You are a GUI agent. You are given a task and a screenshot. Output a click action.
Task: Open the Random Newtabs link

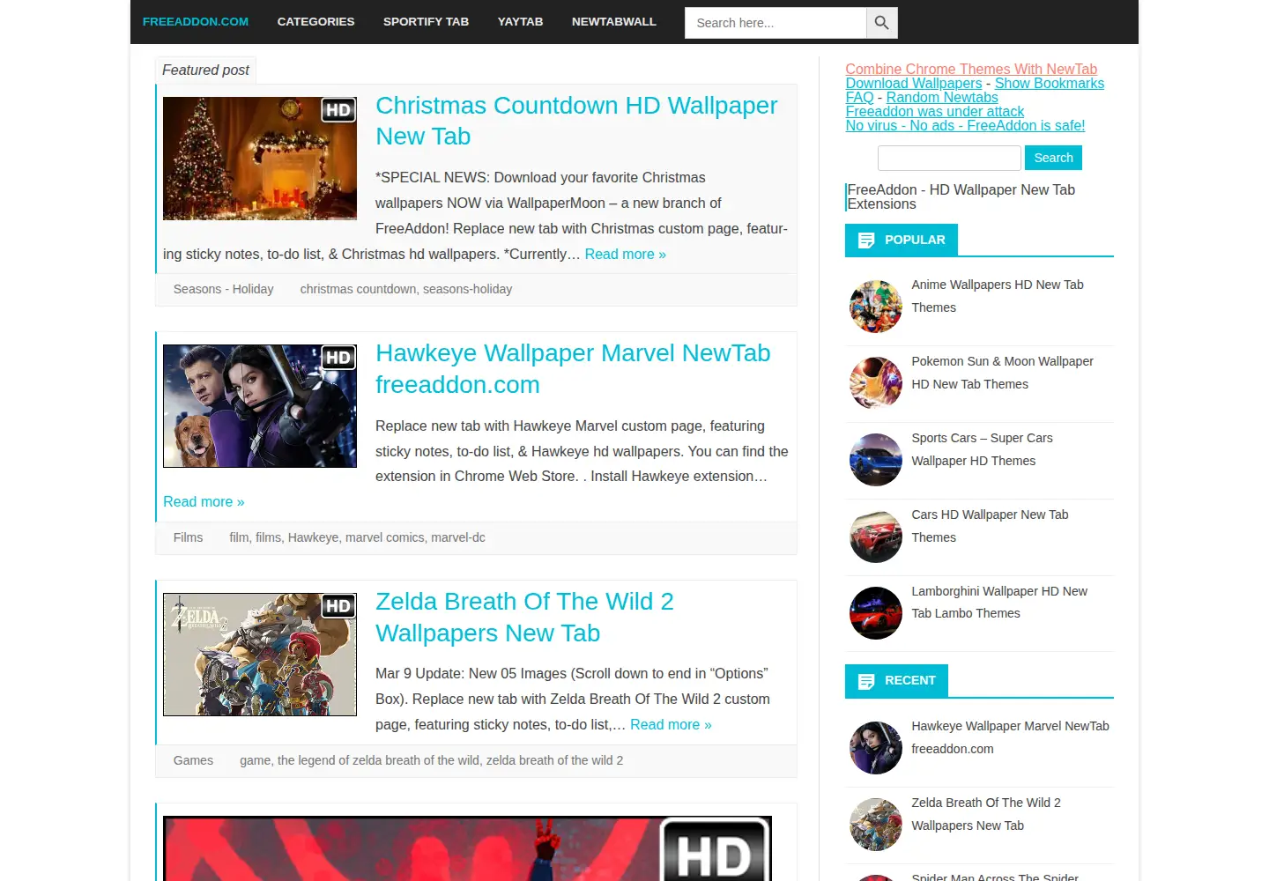(x=942, y=97)
